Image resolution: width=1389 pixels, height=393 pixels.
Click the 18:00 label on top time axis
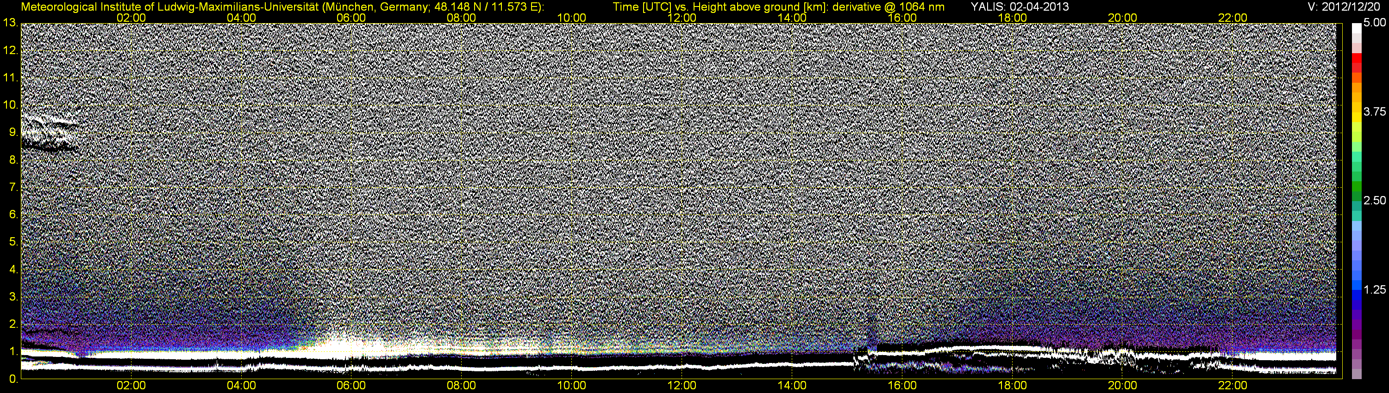tap(1013, 18)
